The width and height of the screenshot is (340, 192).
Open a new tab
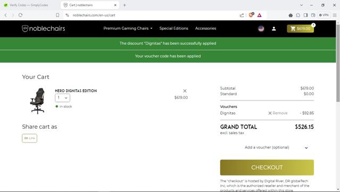click(x=125, y=5)
